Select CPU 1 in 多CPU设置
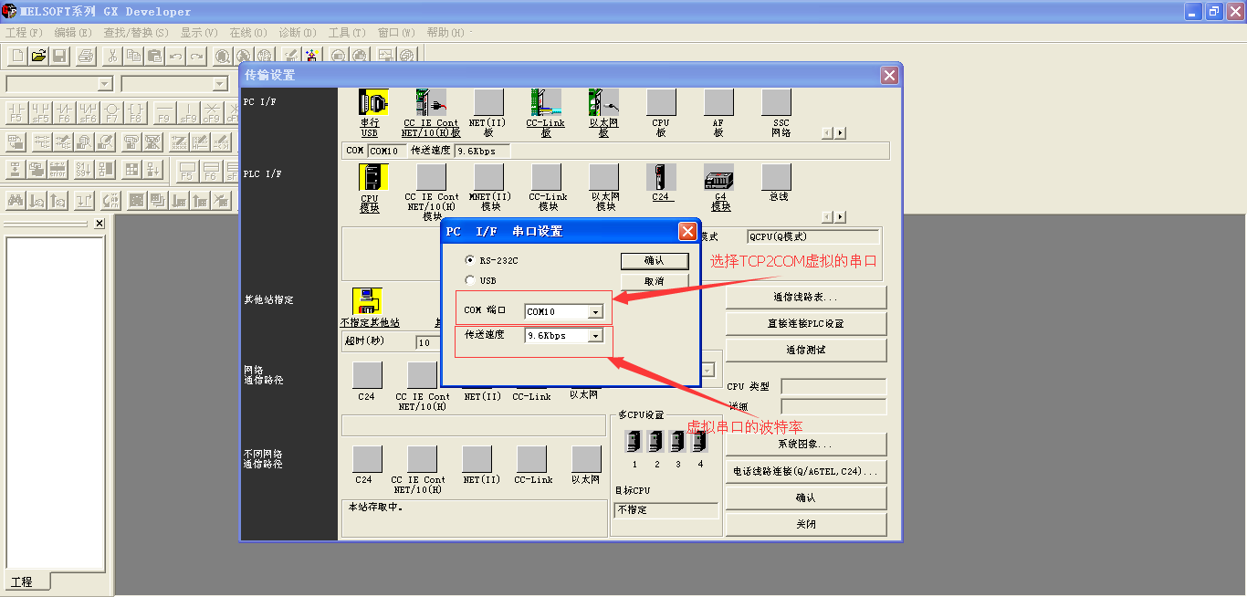 click(634, 441)
